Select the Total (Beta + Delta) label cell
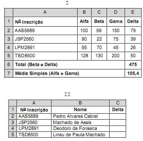Screen dimensions: 143x141 (x=69, y=65)
